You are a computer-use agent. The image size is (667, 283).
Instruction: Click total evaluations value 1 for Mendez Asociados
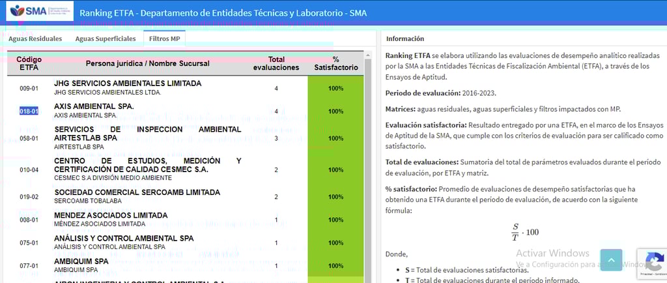[276, 220]
